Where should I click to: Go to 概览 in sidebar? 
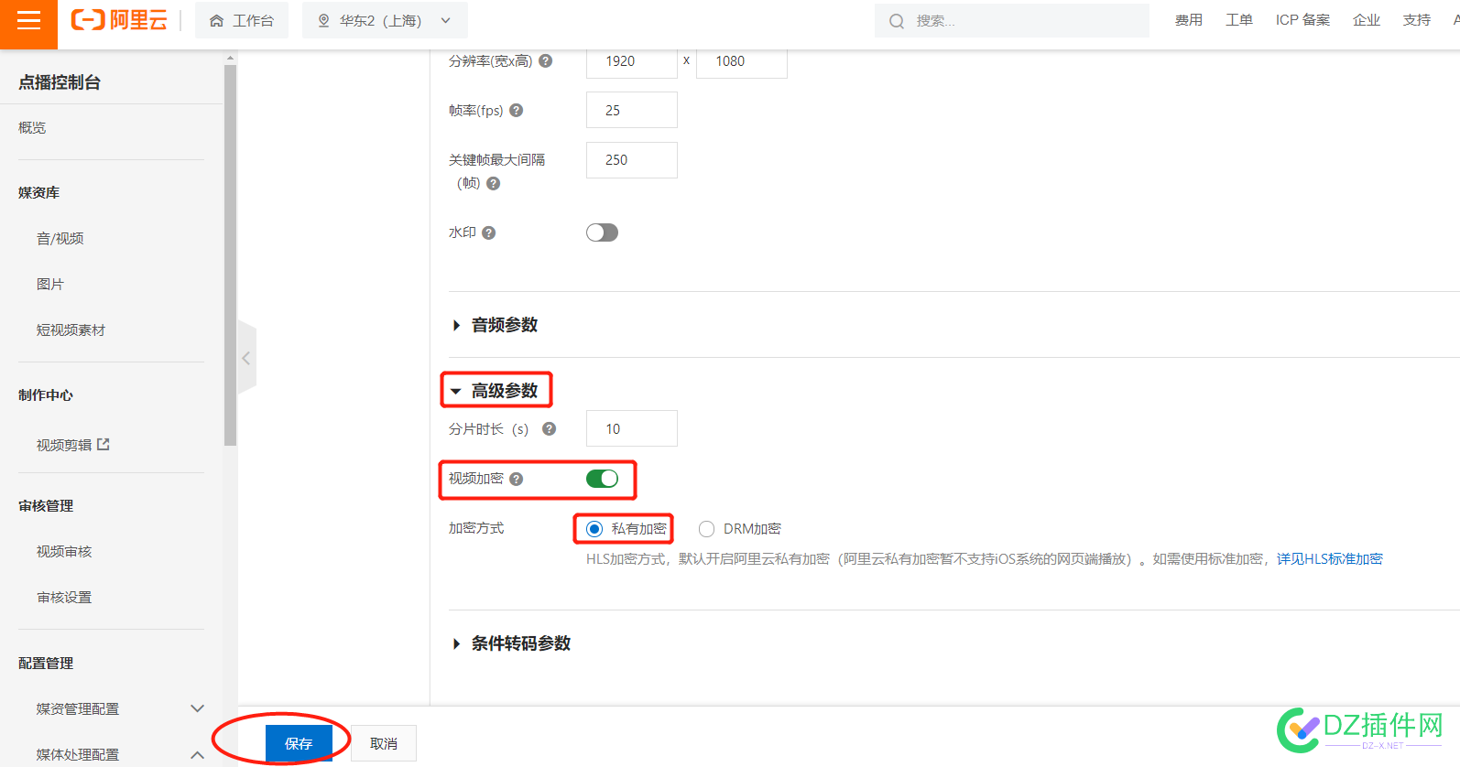(x=32, y=127)
